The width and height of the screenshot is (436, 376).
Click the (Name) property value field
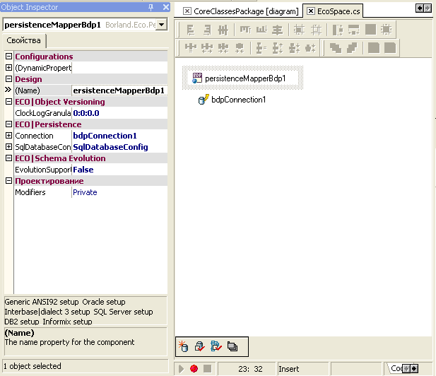point(119,90)
